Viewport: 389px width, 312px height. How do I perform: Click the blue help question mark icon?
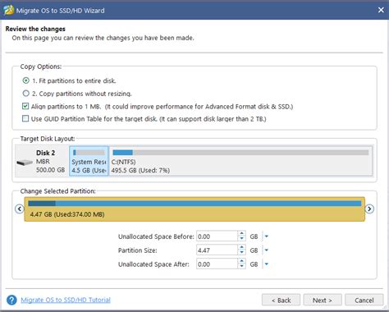pos(11,300)
